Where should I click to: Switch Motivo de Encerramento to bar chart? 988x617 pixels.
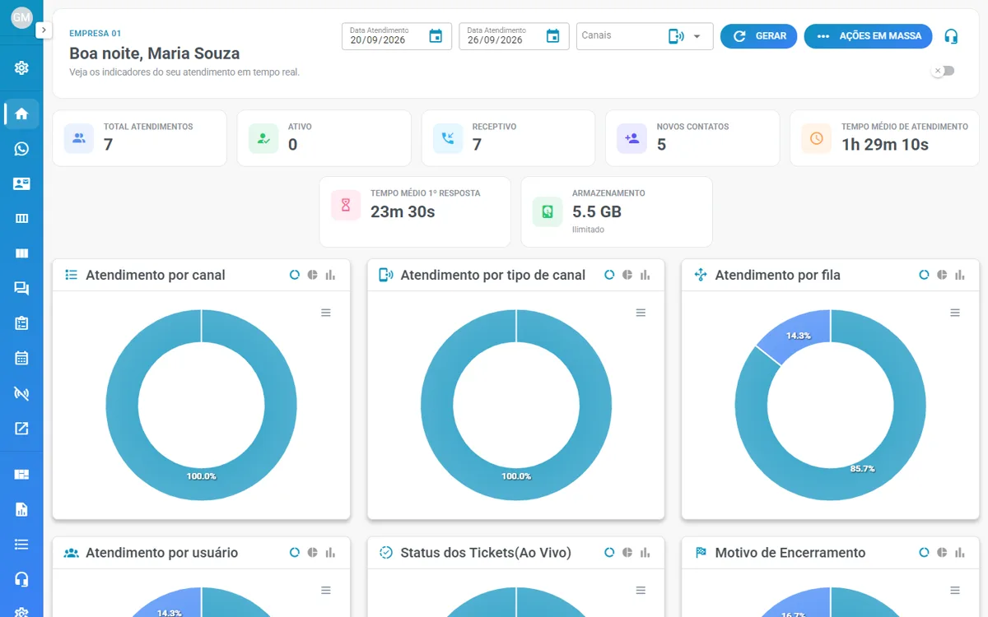pos(960,553)
